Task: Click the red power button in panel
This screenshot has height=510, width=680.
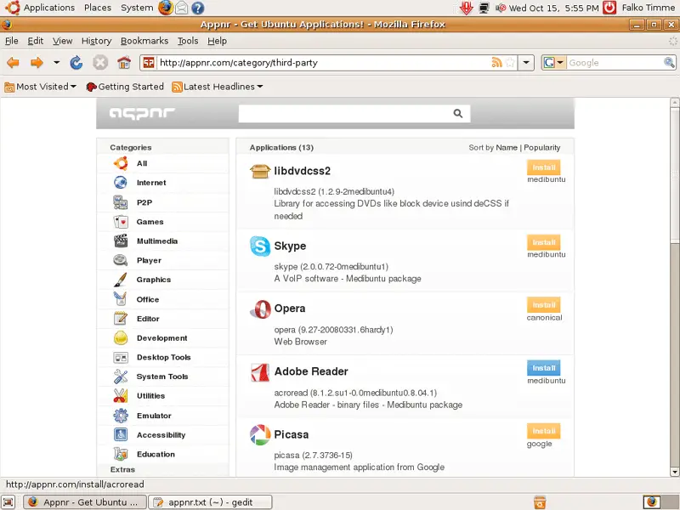Action: coord(609,8)
